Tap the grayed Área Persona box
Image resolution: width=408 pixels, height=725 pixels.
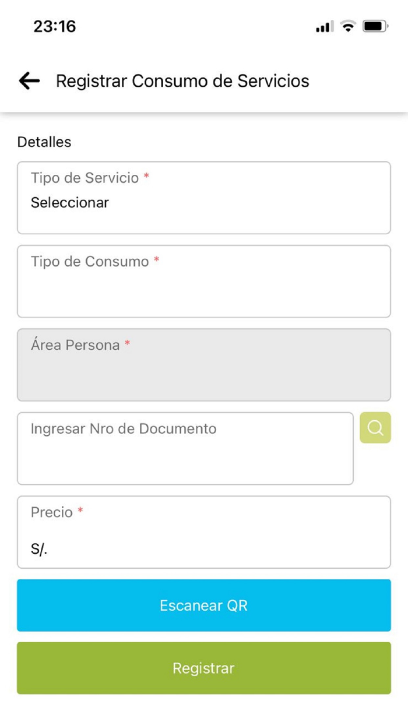tap(203, 364)
